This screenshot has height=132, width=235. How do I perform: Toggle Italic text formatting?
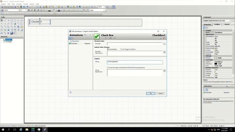point(32,10)
